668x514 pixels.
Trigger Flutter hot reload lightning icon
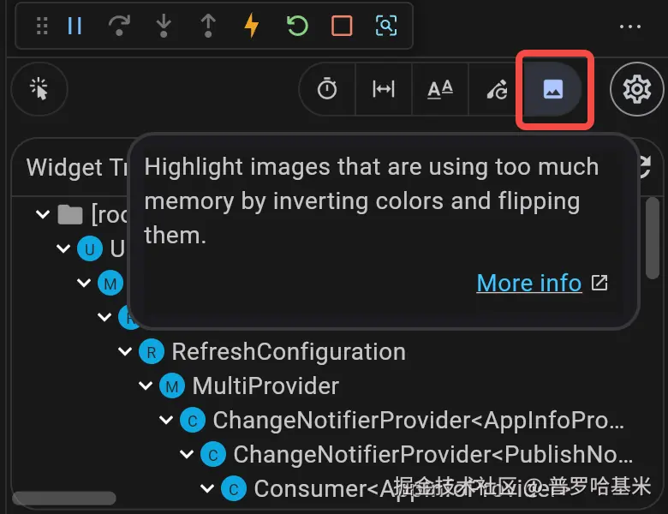[252, 26]
